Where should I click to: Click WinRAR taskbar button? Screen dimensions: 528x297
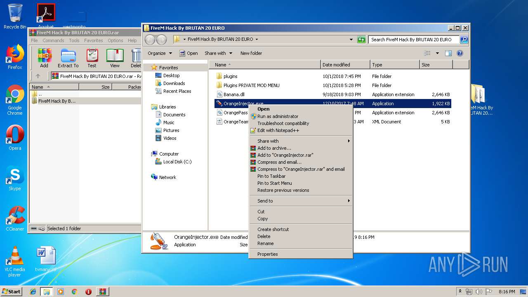[102, 292]
